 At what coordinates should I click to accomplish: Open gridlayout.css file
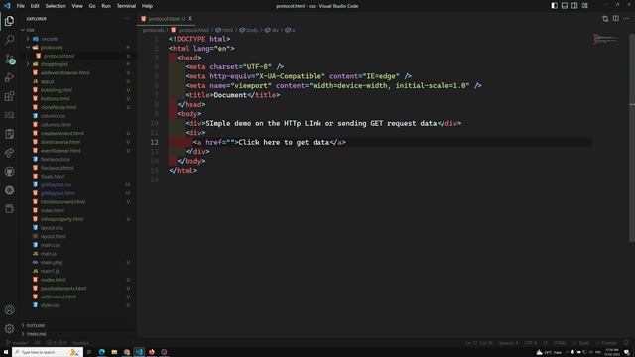pos(56,184)
